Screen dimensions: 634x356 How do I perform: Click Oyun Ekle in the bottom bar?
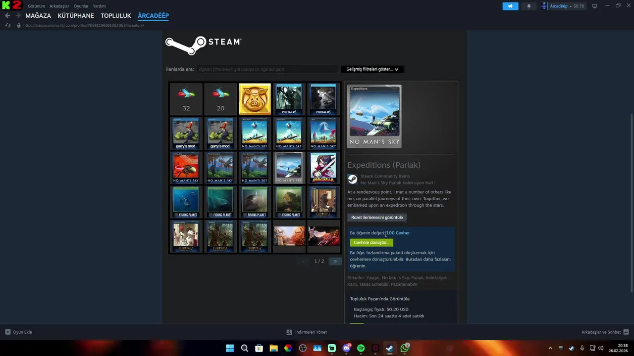click(22, 332)
